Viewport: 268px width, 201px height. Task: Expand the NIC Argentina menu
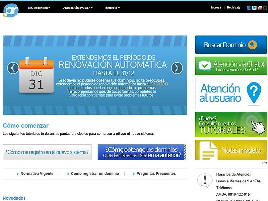click(x=39, y=8)
